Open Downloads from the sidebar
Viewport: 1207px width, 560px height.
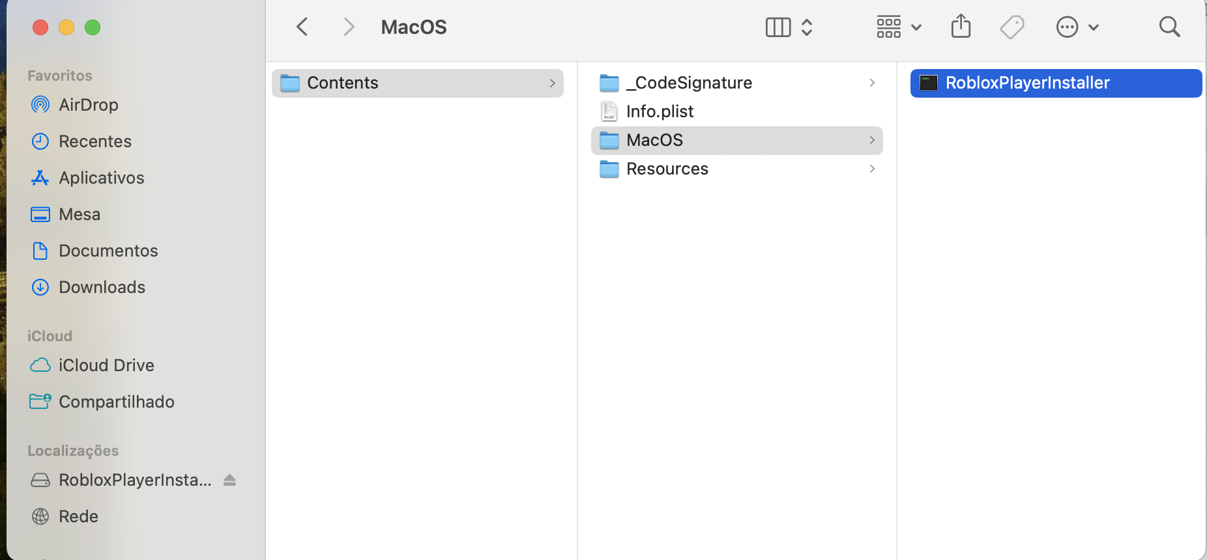(x=102, y=287)
